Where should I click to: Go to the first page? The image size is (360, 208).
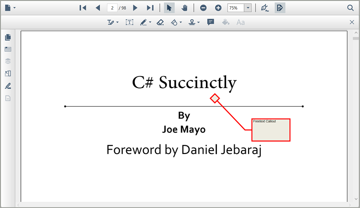[83, 8]
